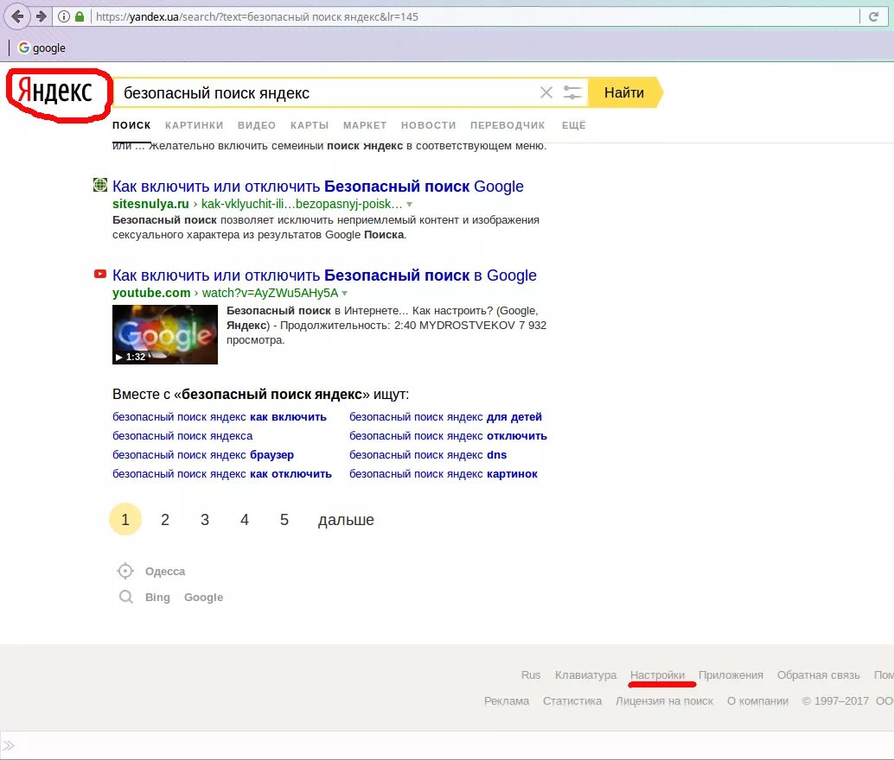Go to results page 3
The image size is (894, 760).
(205, 519)
